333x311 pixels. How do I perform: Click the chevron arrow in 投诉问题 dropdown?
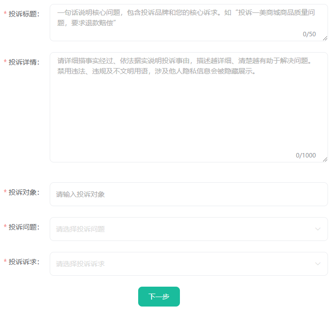318,229
